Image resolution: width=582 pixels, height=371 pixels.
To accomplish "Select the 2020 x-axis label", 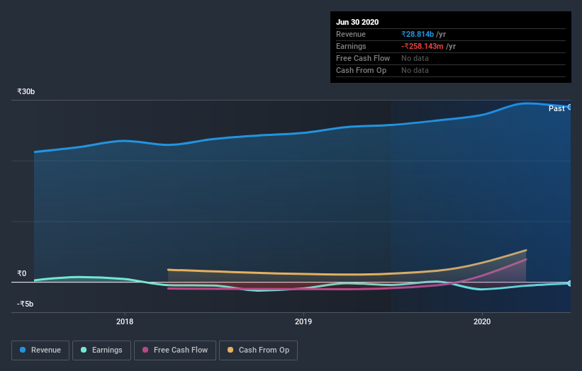I will coord(482,321).
